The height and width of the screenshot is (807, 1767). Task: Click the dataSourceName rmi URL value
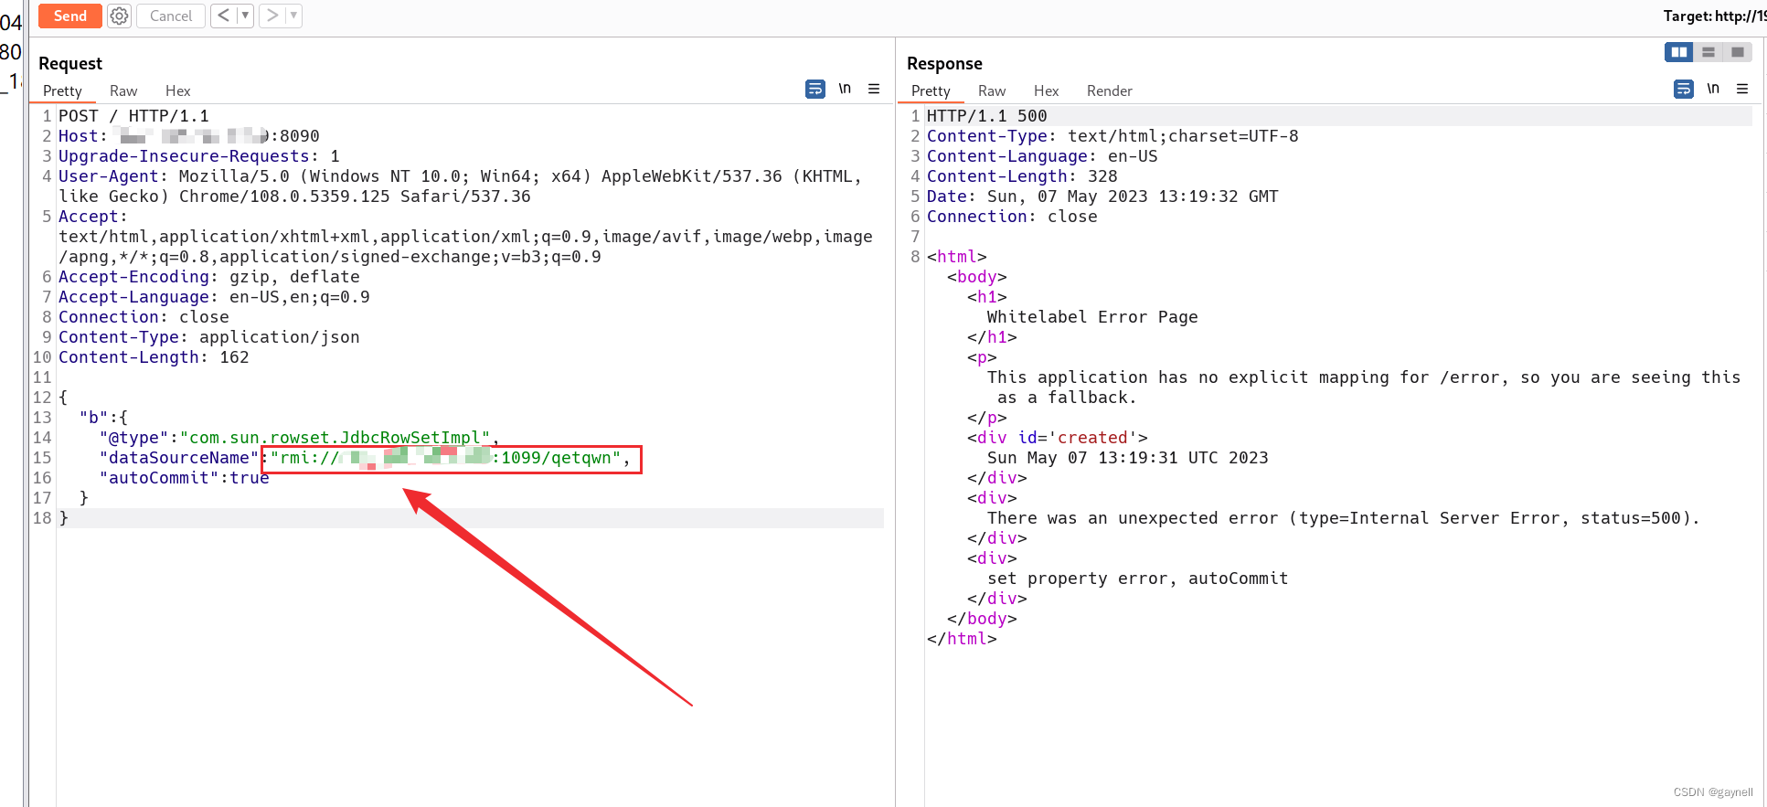[445, 458]
